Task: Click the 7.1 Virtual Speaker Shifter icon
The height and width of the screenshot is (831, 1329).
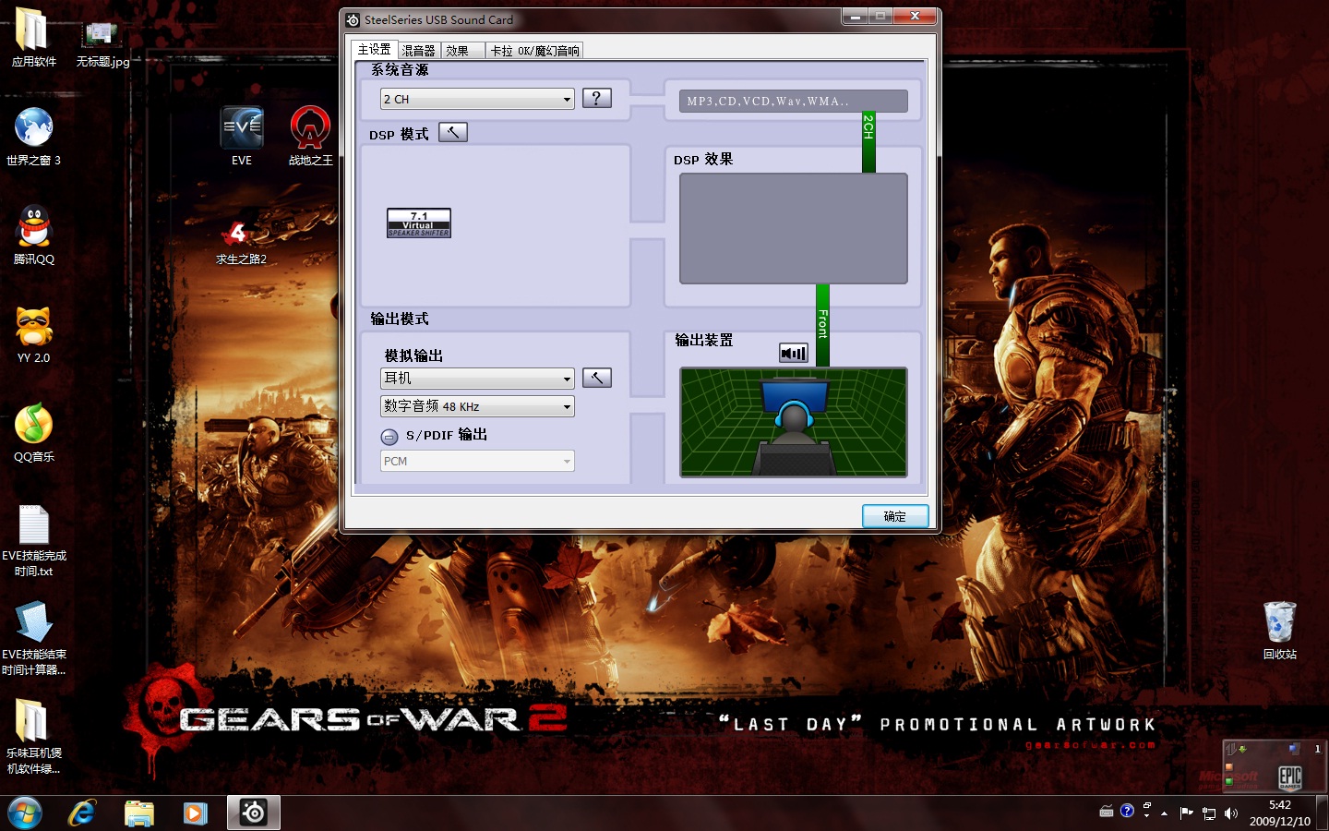Action: [x=419, y=223]
